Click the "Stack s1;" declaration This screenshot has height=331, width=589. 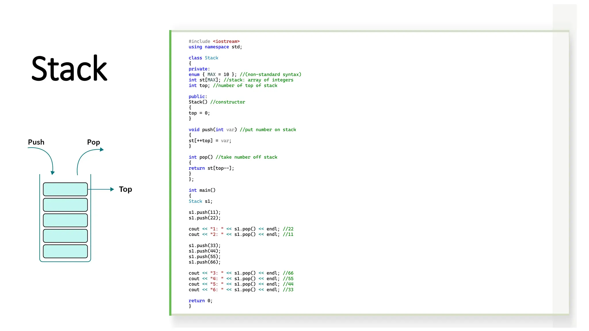click(200, 201)
